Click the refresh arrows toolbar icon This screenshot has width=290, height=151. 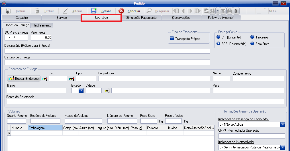206,11
